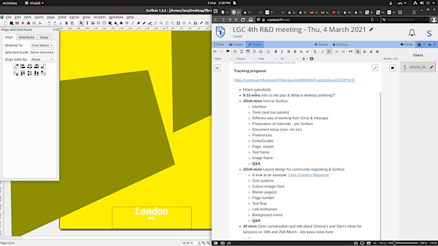Adjust the browser zoom slider in Vivaldi status bar
The image size is (438, 246).
click(404, 243)
